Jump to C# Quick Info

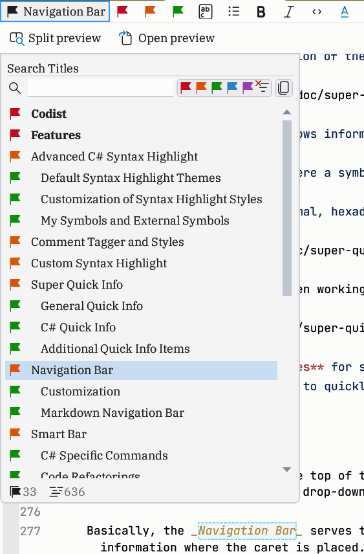141,327
